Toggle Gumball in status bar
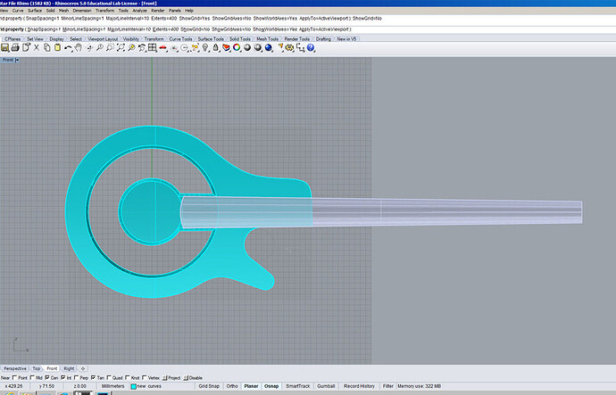 (326, 386)
